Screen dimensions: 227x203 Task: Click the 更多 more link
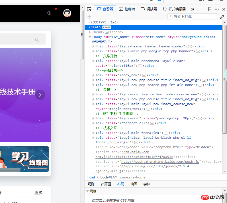[38, 193]
